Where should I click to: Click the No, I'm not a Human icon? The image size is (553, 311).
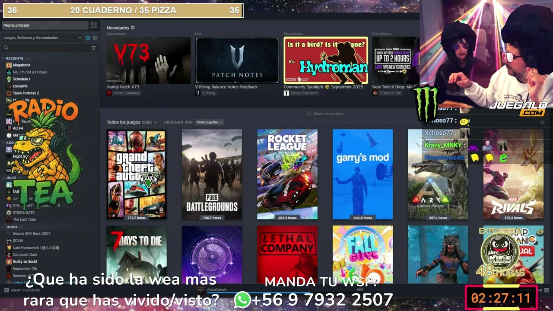[9, 72]
